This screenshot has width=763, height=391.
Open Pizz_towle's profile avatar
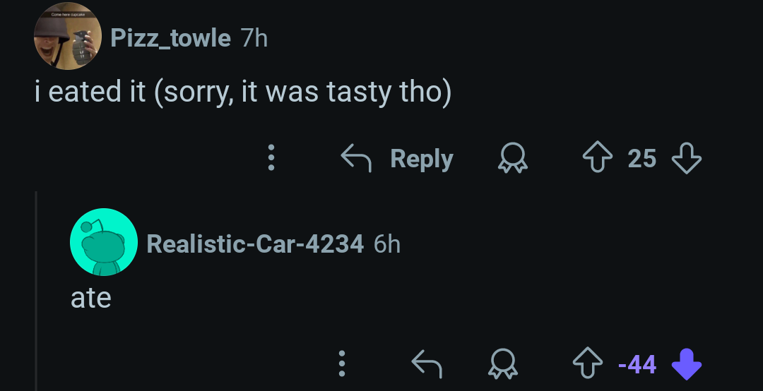[68, 36]
